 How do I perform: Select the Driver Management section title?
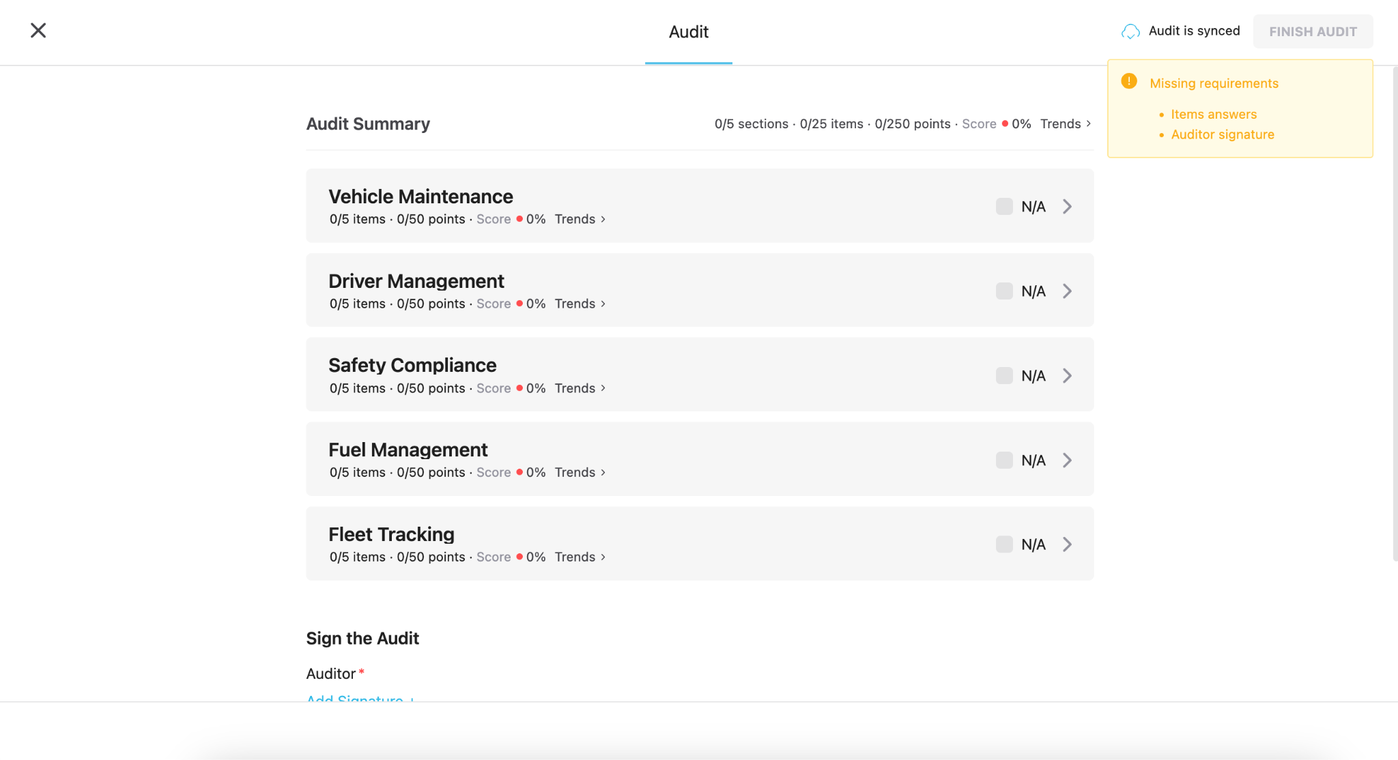tap(416, 281)
